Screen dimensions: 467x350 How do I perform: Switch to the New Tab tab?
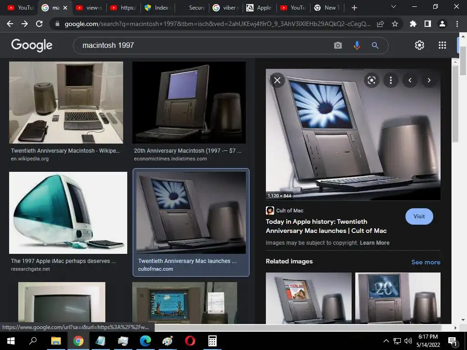pyautogui.click(x=327, y=8)
